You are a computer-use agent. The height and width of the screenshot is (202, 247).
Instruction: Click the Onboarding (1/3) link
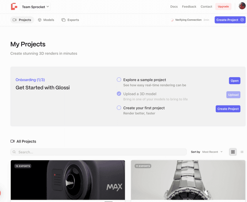point(30,80)
